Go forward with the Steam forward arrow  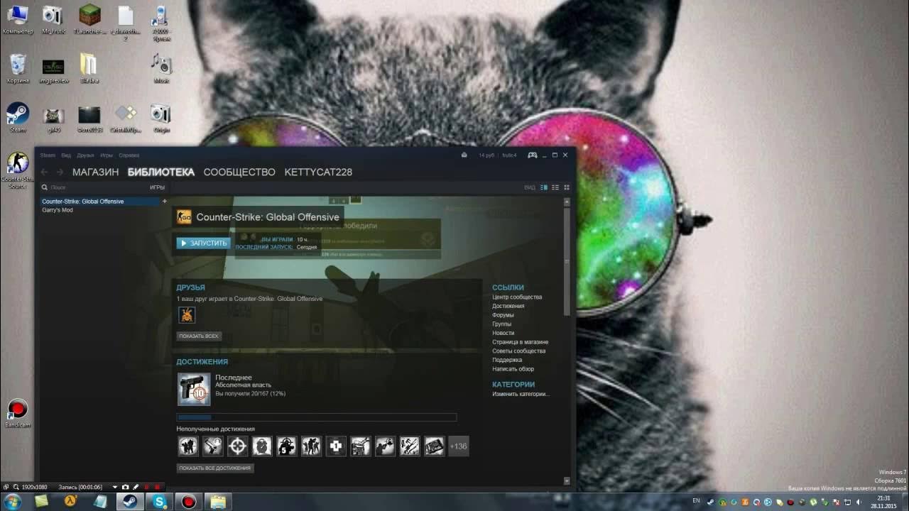60,172
